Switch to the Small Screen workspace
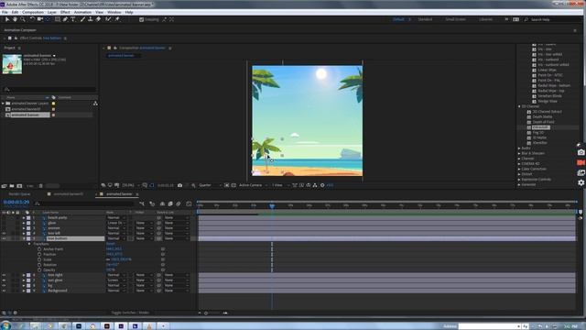586x330 pixels. pos(455,19)
